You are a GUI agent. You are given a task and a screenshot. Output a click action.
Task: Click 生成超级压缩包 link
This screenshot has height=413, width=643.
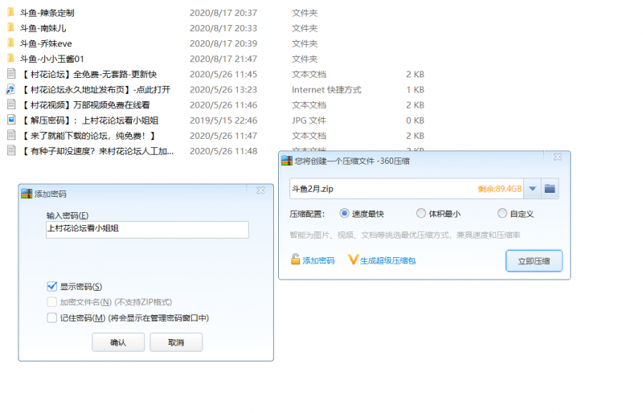[x=388, y=260]
